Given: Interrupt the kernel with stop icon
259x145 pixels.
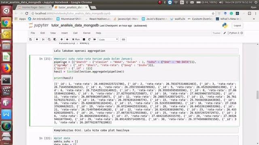Looking at the screenshot, I should point(84,39).
